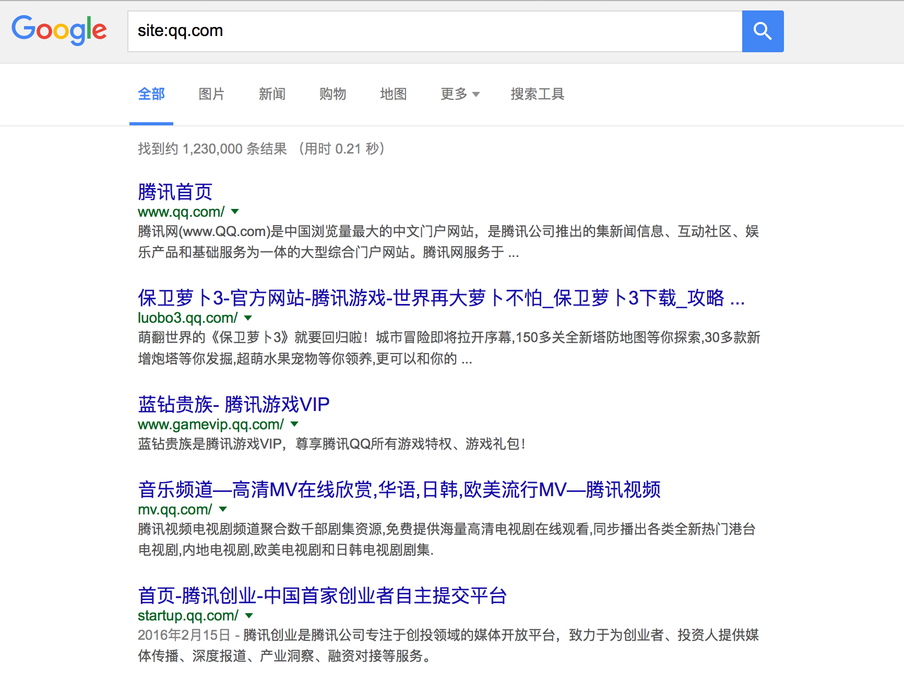Switch to the 购物 tab
The width and height of the screenshot is (904, 680).
(x=332, y=95)
